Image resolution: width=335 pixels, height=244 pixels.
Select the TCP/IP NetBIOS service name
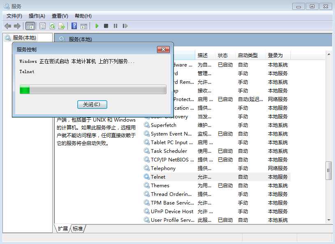(172, 160)
